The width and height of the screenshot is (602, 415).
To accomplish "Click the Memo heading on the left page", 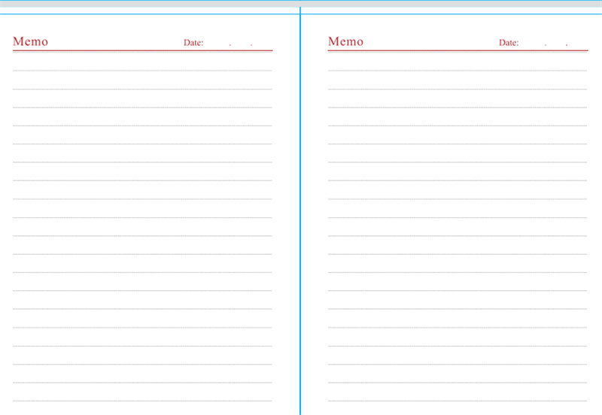I will coord(30,41).
